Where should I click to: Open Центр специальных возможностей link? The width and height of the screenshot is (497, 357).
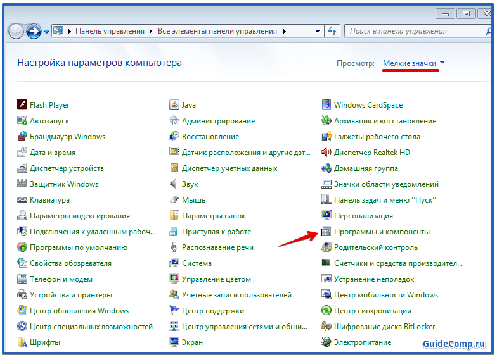(x=91, y=327)
